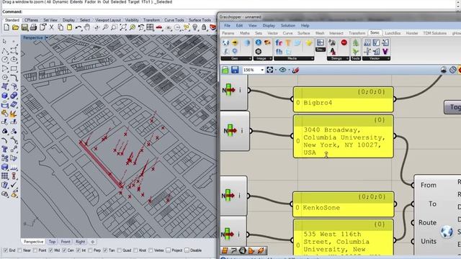Screen dimensions: 461x259
Task: Open the Grasshopper File menu
Action: pyautogui.click(x=228, y=26)
